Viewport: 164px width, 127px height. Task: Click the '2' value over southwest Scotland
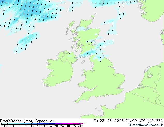[x=87, y=54]
